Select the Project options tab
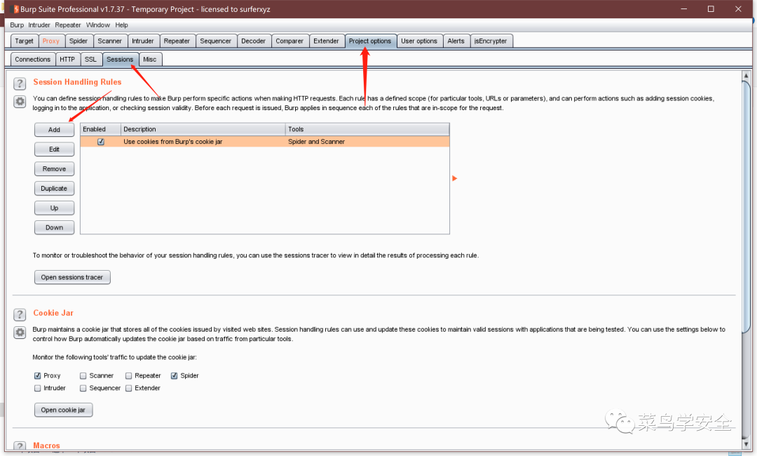This screenshot has height=456, width=757. (x=370, y=41)
